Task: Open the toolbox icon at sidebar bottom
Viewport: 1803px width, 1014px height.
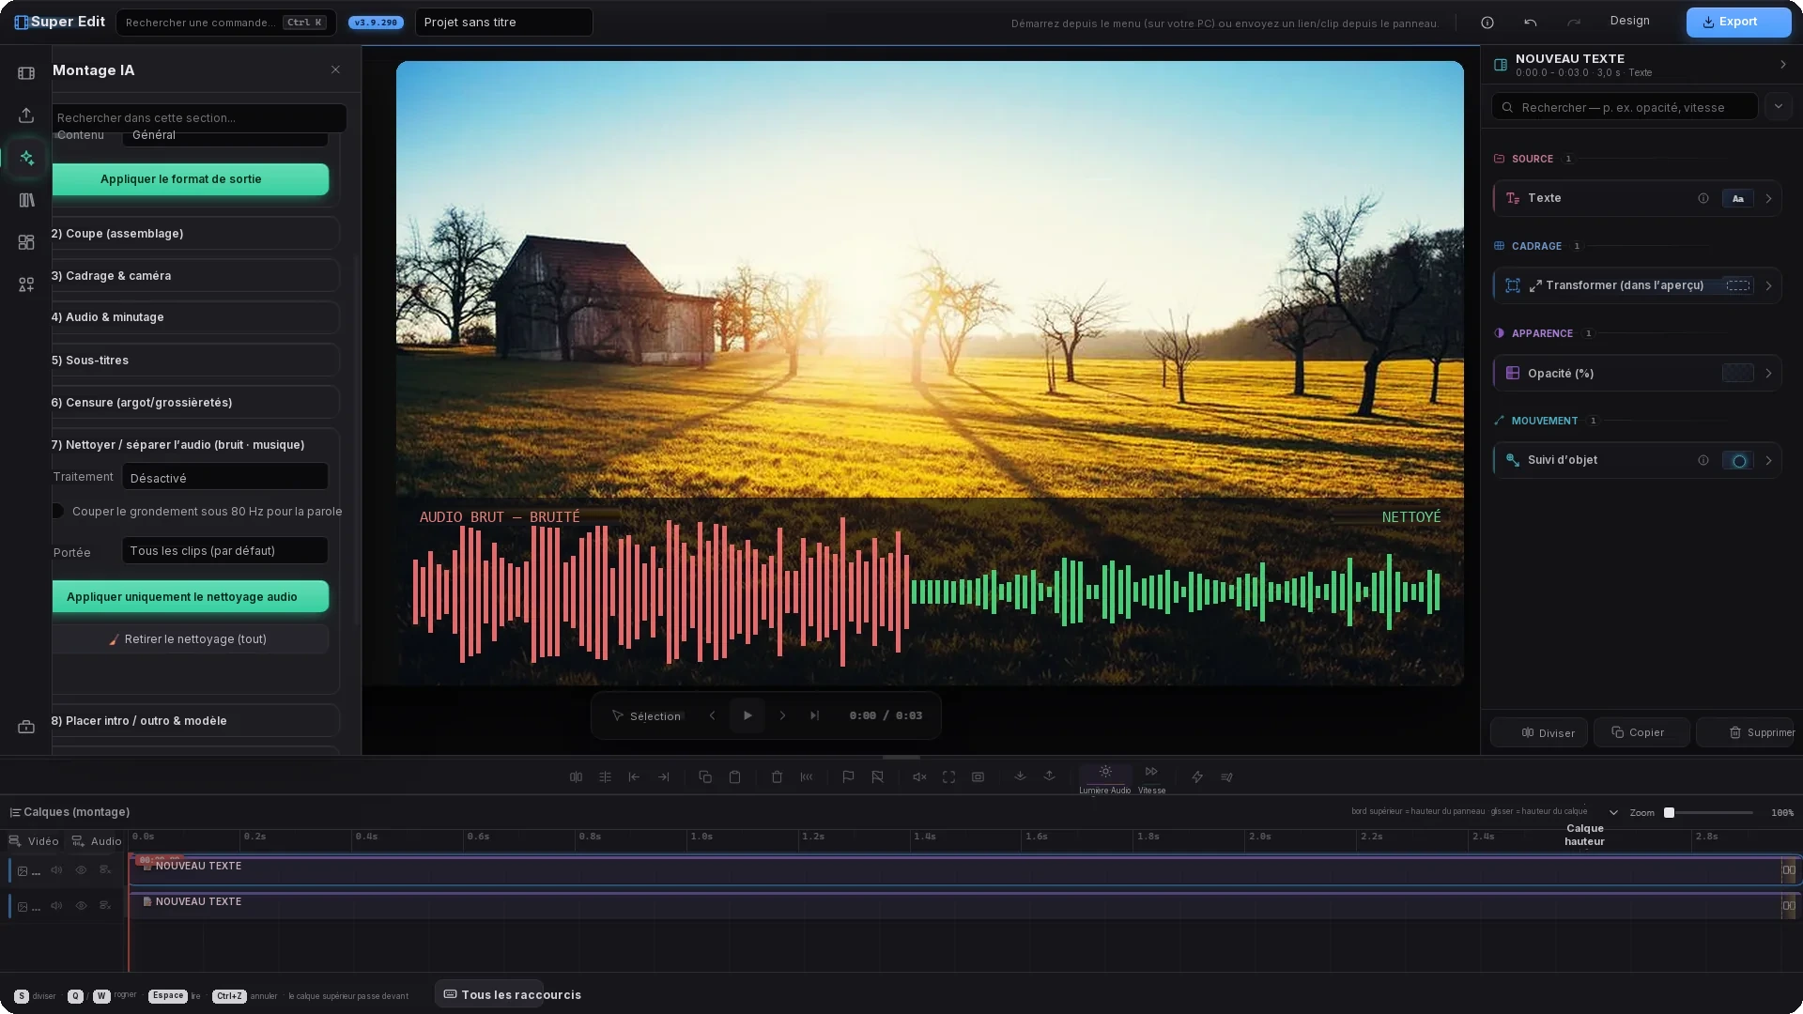Action: click(26, 727)
